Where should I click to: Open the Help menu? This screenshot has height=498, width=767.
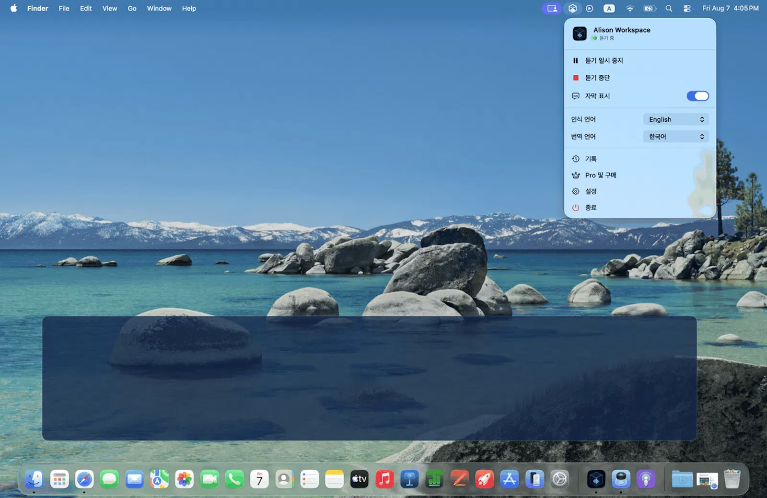point(189,8)
